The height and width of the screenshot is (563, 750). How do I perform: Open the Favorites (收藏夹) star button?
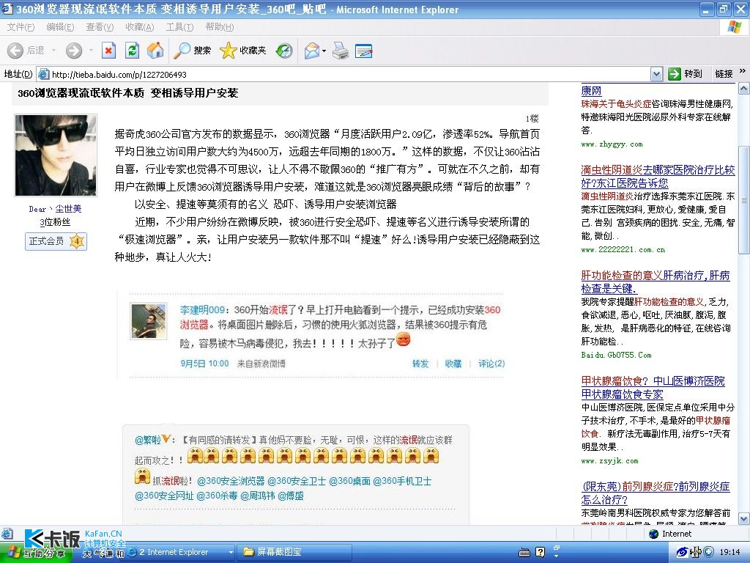242,51
